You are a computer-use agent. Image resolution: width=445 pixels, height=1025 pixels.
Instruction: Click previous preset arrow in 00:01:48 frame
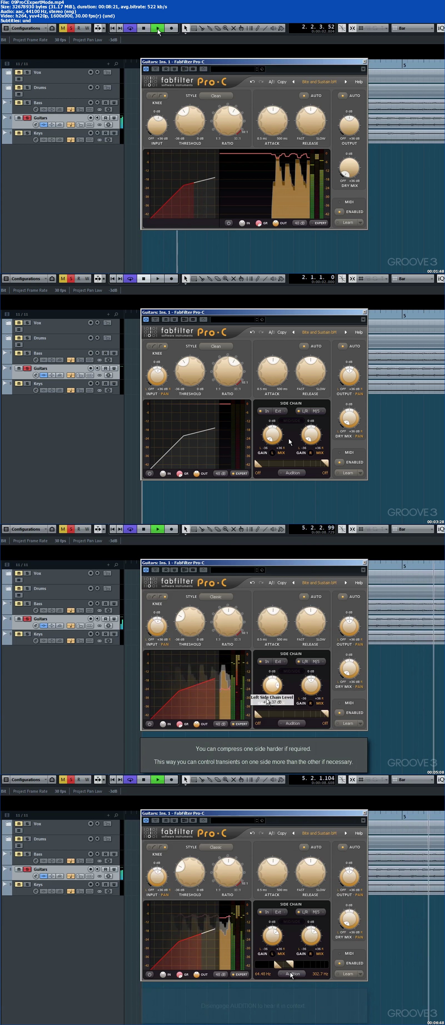click(x=294, y=81)
